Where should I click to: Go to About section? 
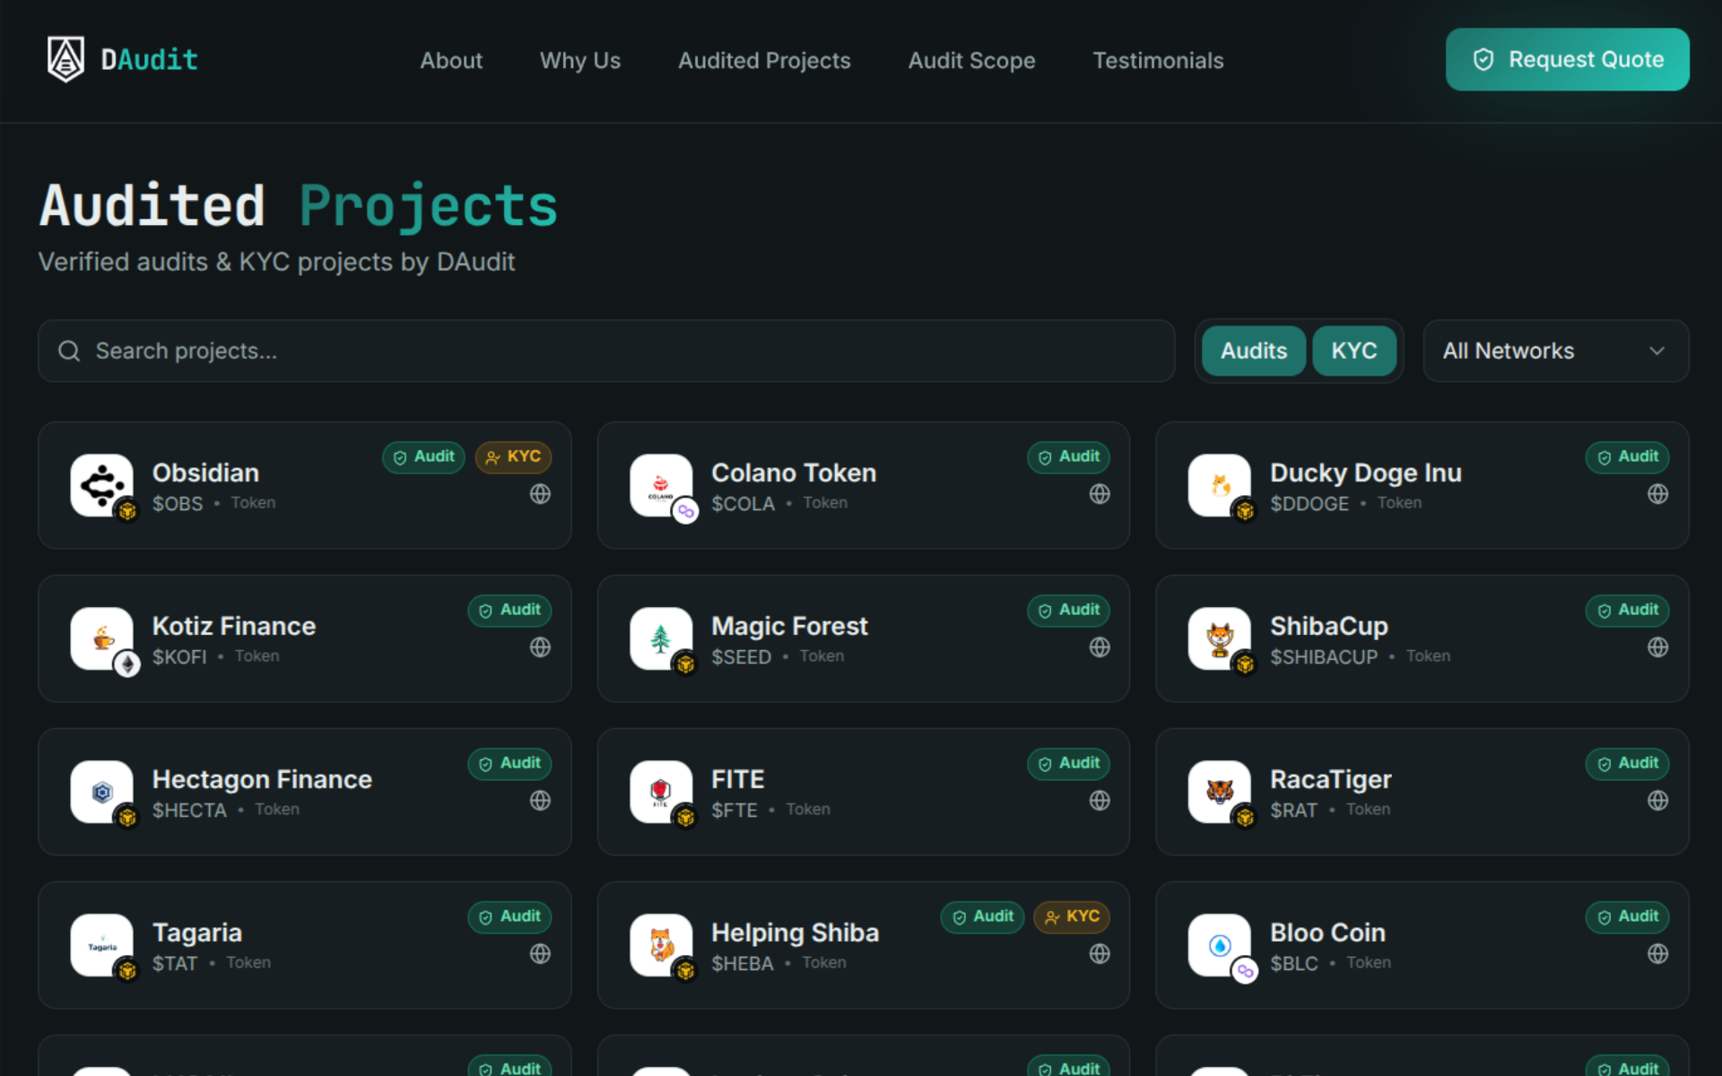[451, 60]
